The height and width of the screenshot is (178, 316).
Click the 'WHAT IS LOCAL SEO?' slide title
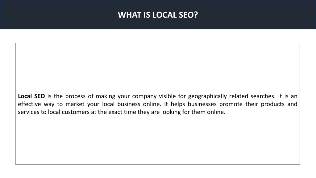(x=158, y=15)
